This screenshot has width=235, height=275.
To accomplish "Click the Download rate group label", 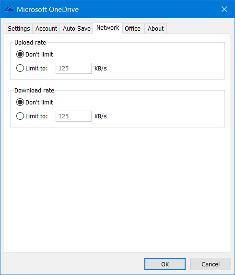I will (x=34, y=91).
